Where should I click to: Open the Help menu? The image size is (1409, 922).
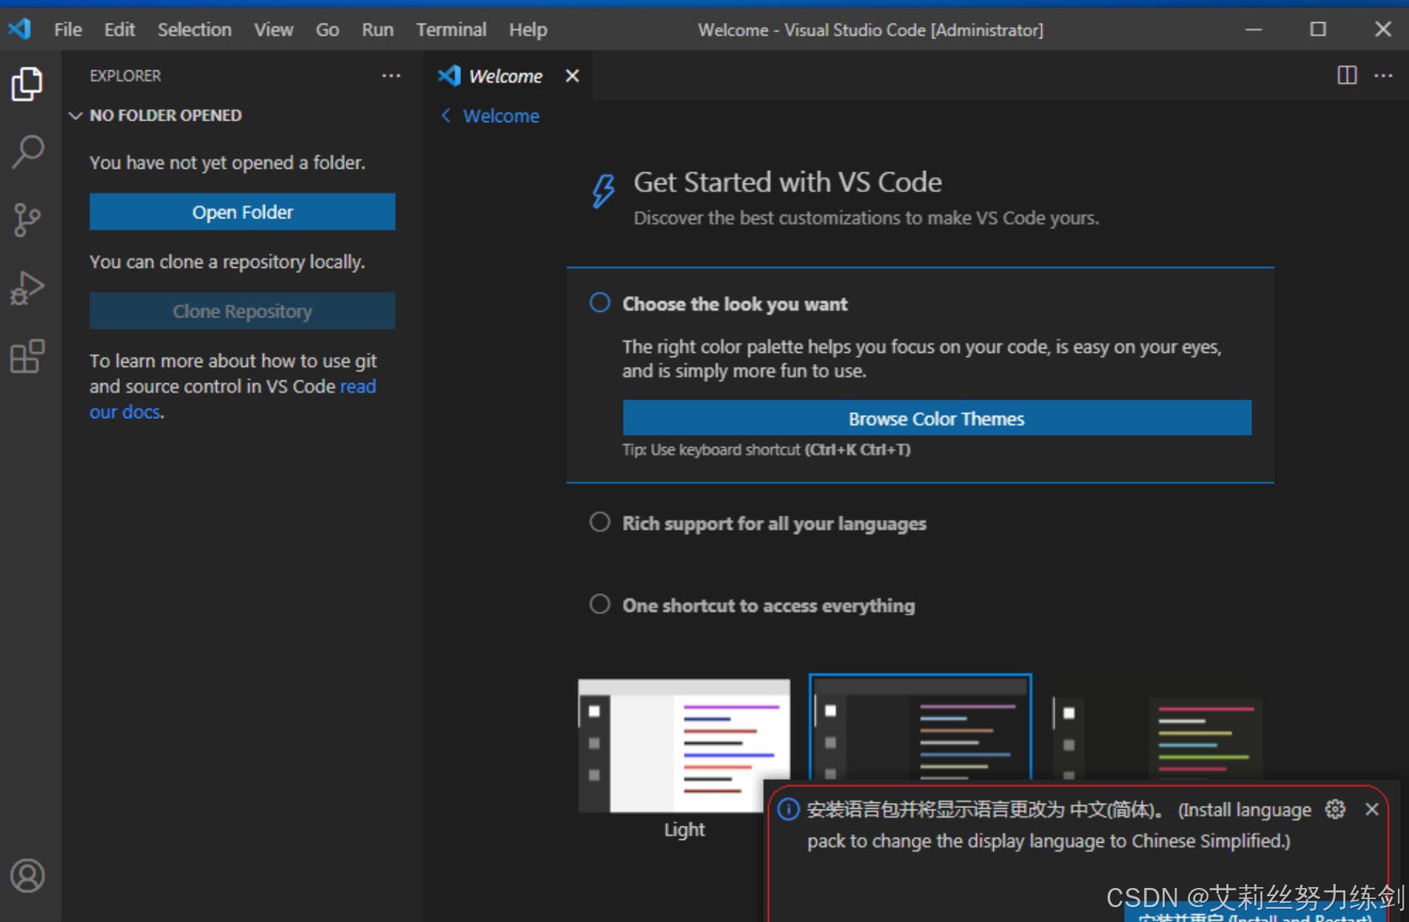tap(528, 30)
